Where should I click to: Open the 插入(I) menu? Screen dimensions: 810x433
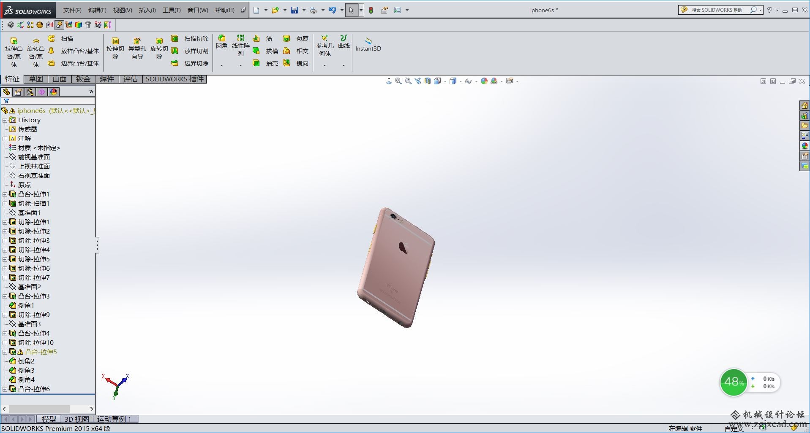(x=147, y=10)
